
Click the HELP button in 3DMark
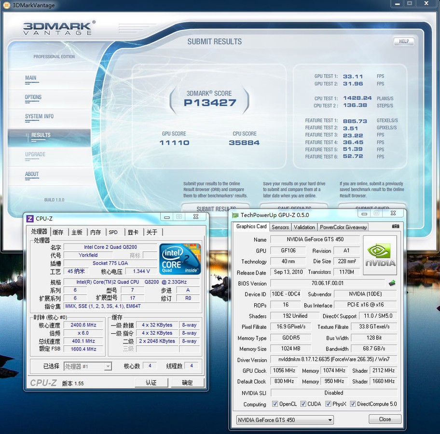point(403,41)
